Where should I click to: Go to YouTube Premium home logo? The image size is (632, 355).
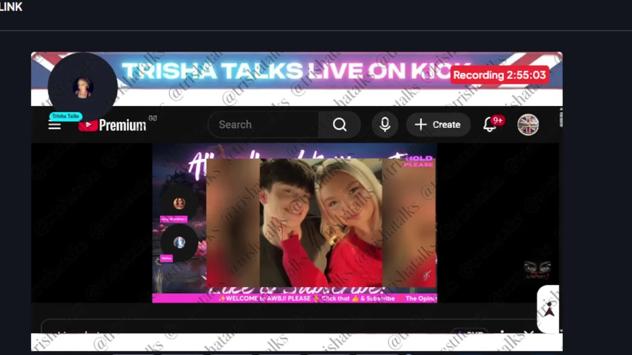tap(113, 125)
